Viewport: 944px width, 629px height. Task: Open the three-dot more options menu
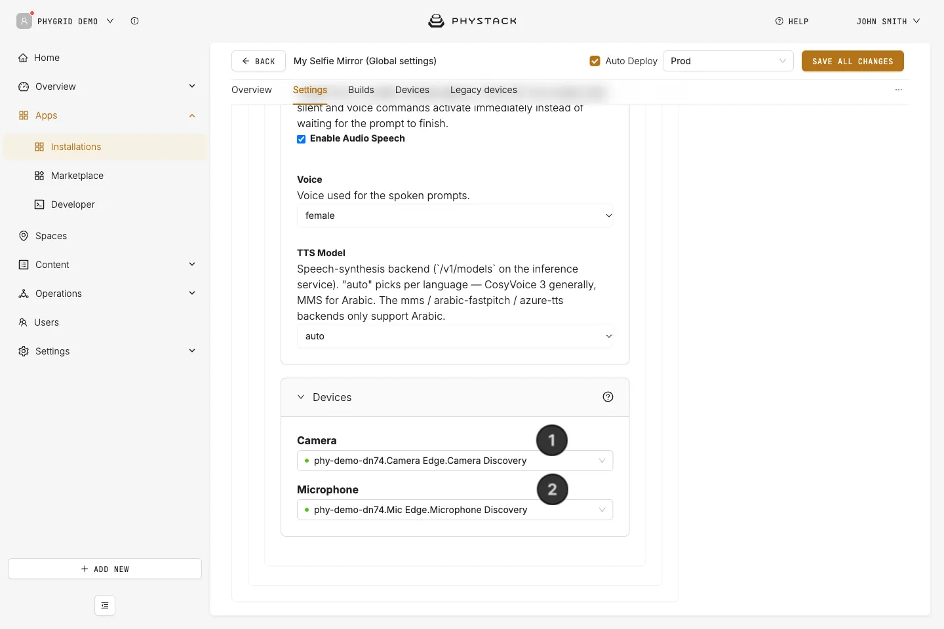click(x=899, y=90)
